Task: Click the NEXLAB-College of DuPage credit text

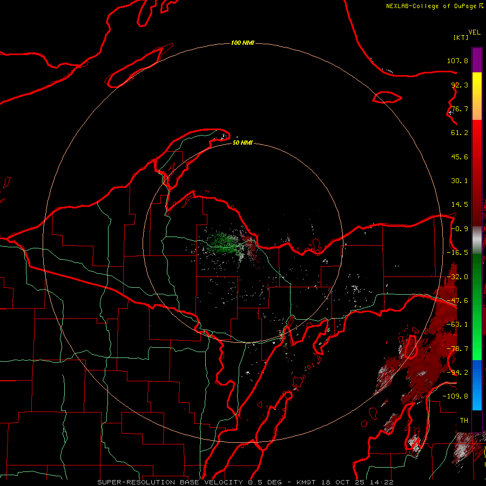Action: (x=431, y=6)
